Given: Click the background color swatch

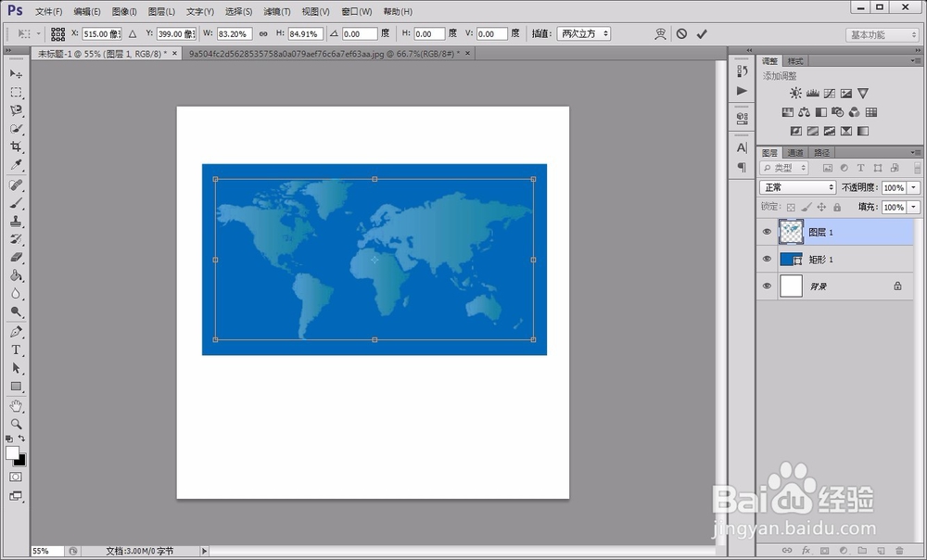Looking at the screenshot, I should pyautogui.click(x=22, y=461).
